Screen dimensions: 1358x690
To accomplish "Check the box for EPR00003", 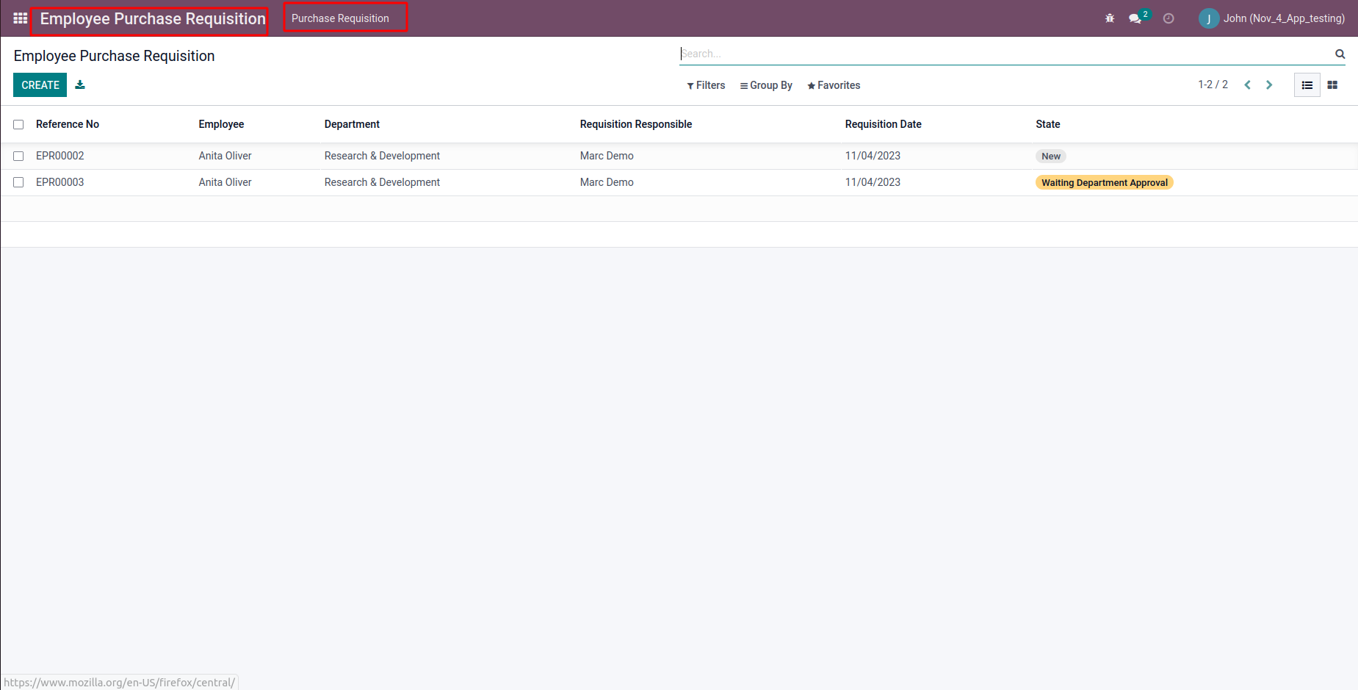I will pos(18,182).
